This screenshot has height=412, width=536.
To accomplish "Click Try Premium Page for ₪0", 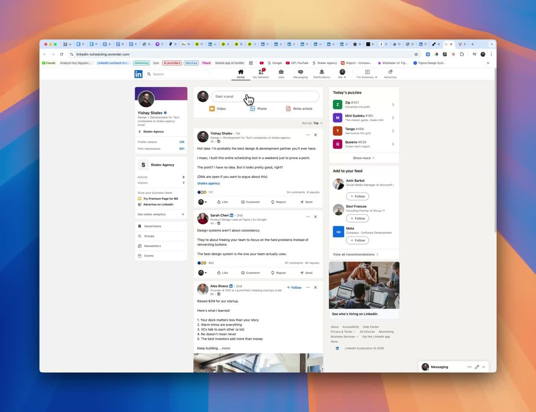I will pyautogui.click(x=158, y=199).
